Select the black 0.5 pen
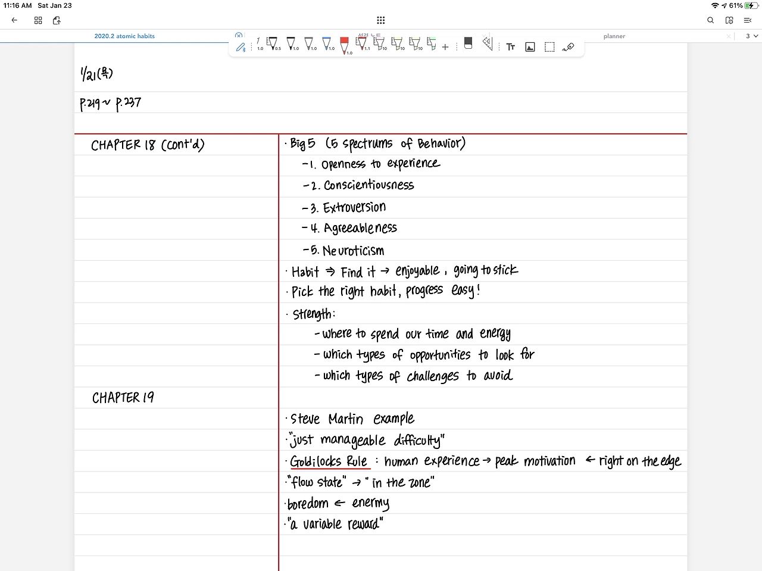The width and height of the screenshot is (762, 571). pyautogui.click(x=273, y=44)
